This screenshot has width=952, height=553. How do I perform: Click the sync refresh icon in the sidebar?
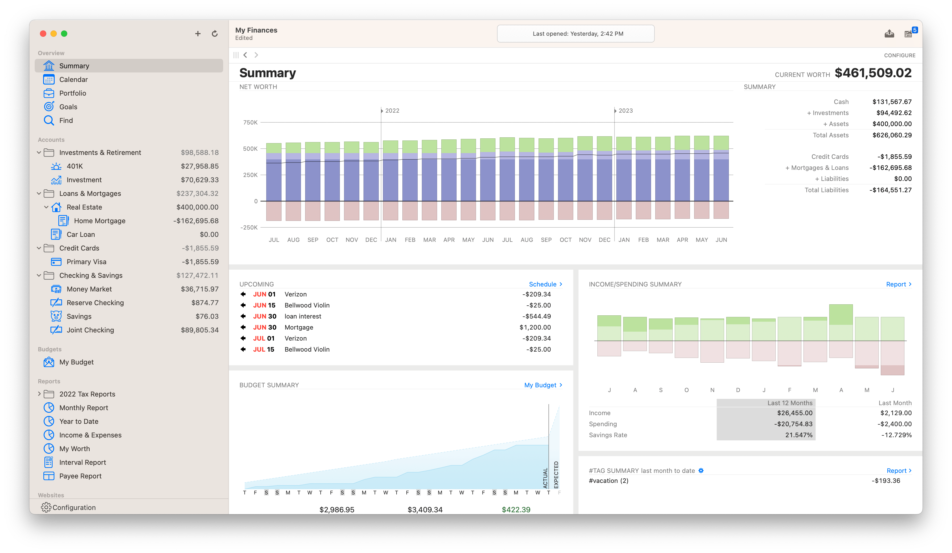click(214, 33)
